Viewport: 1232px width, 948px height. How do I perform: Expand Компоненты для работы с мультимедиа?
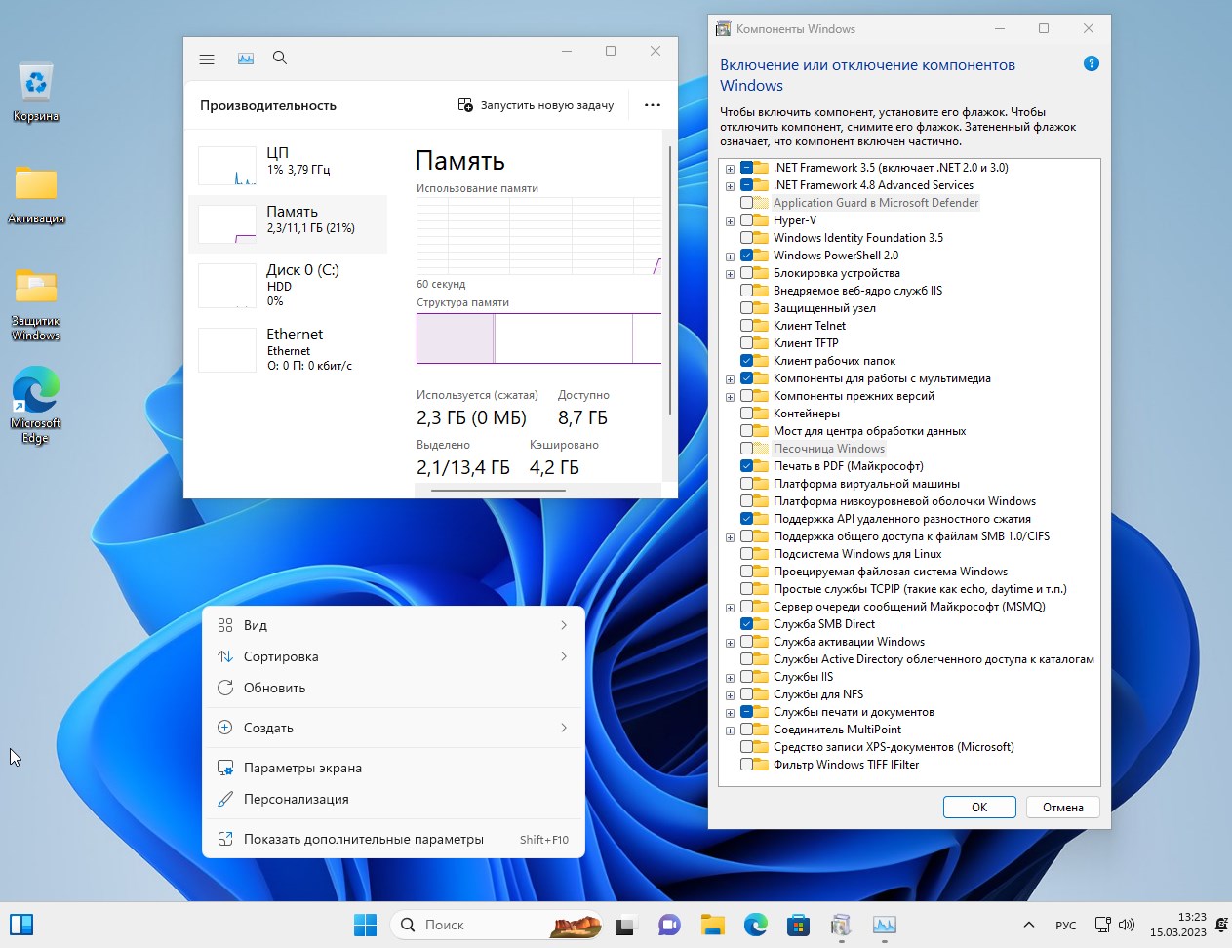point(730,378)
